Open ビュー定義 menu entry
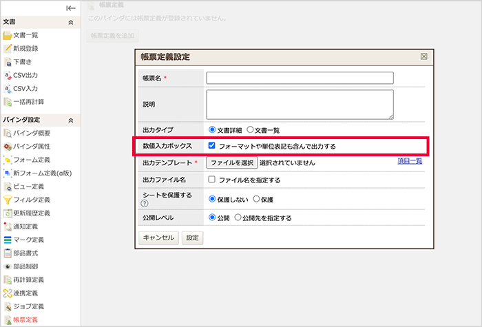 [x=29, y=187]
